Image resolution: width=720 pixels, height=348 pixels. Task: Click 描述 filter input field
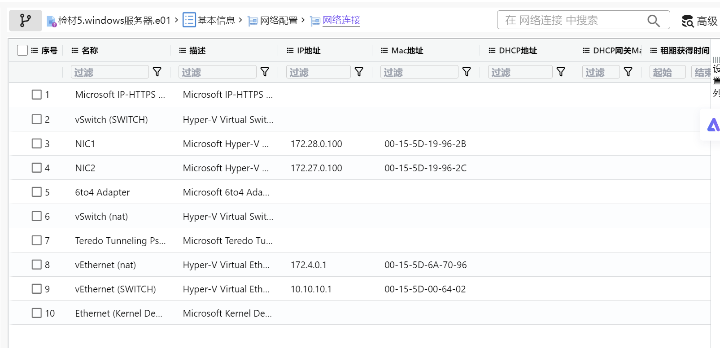[x=218, y=72]
